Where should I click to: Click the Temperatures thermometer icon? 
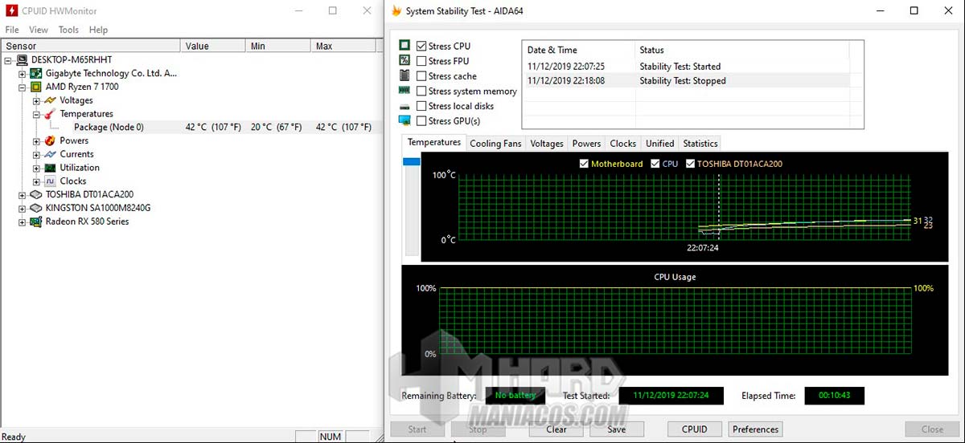point(50,114)
